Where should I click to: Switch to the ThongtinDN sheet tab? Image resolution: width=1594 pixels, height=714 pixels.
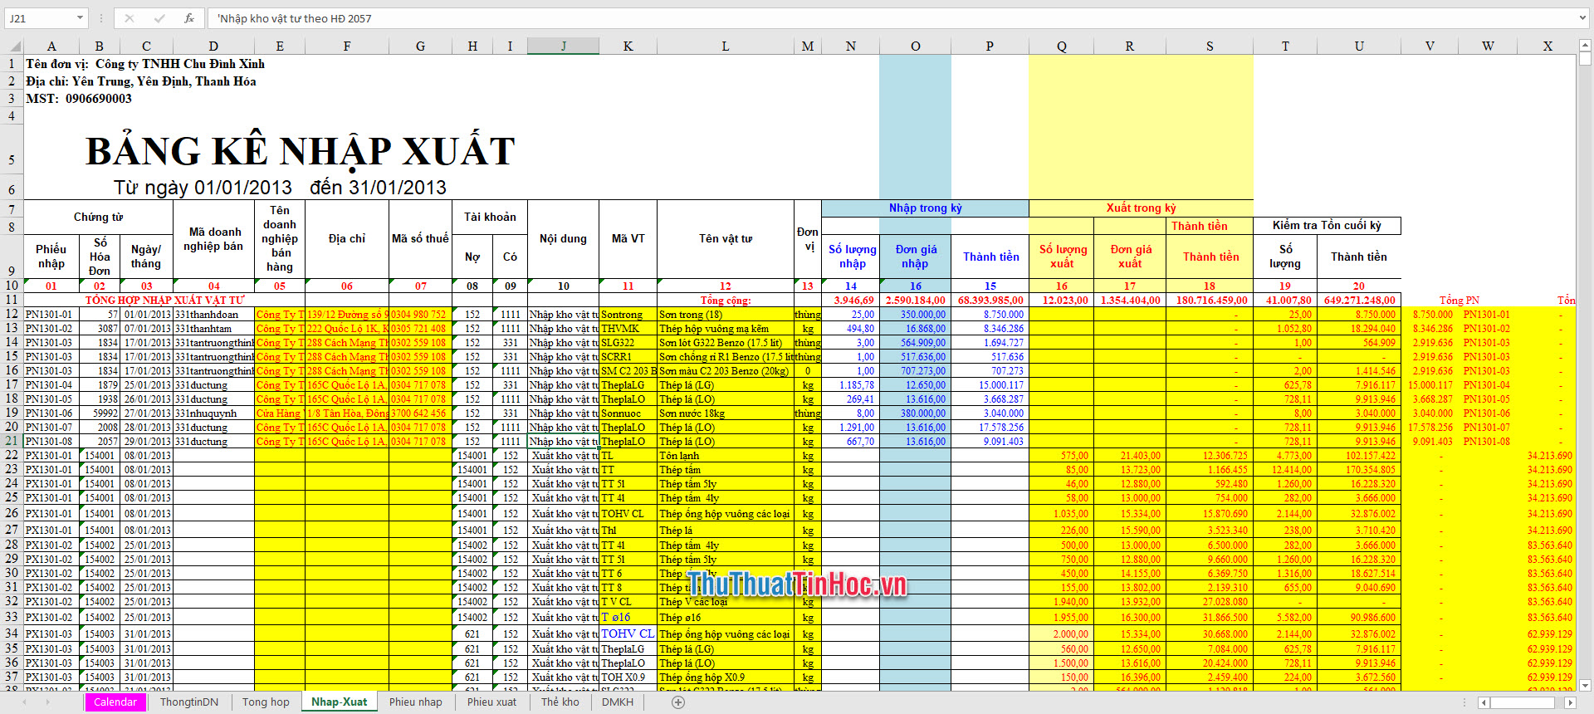(x=189, y=702)
